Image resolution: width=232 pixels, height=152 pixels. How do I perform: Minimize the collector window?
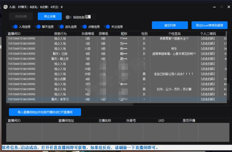coord(214,7)
